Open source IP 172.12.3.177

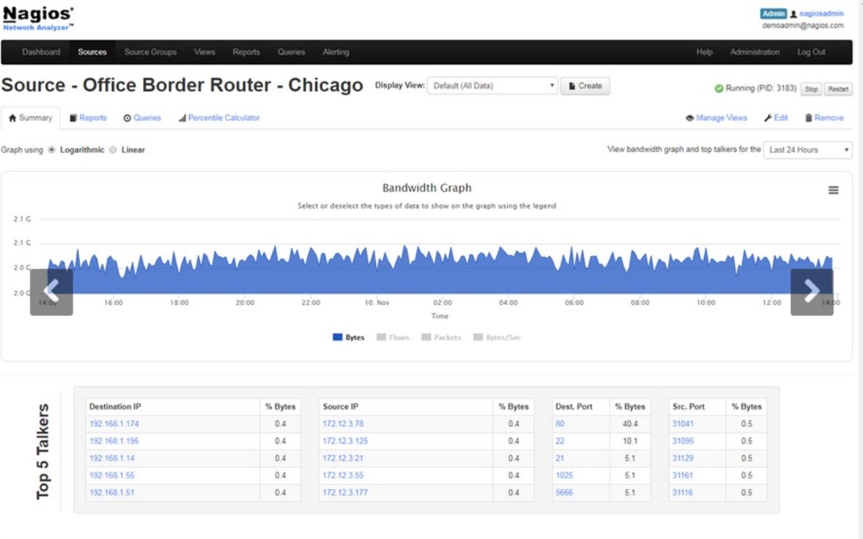coord(345,493)
